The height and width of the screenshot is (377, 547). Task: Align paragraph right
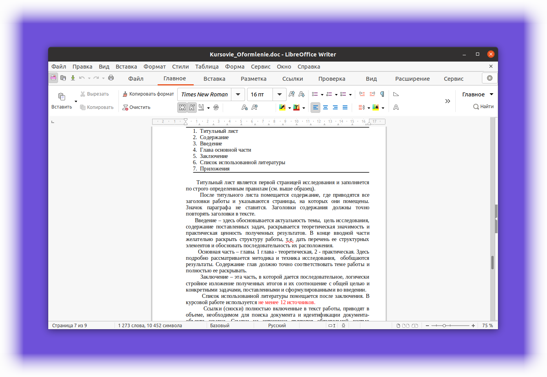pos(335,107)
